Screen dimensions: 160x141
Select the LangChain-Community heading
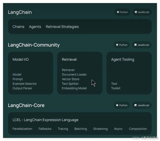coord(34,45)
